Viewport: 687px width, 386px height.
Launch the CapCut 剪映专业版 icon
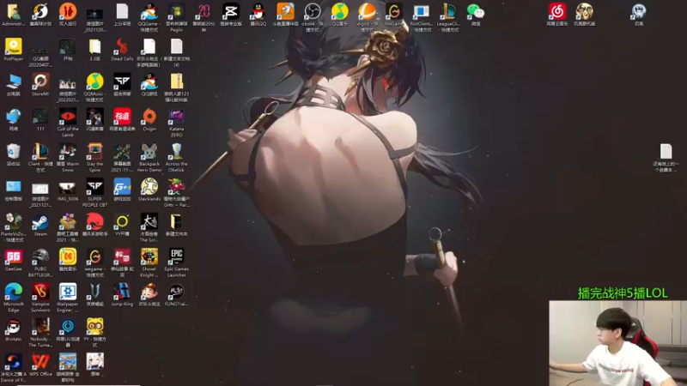pyautogui.click(x=231, y=11)
